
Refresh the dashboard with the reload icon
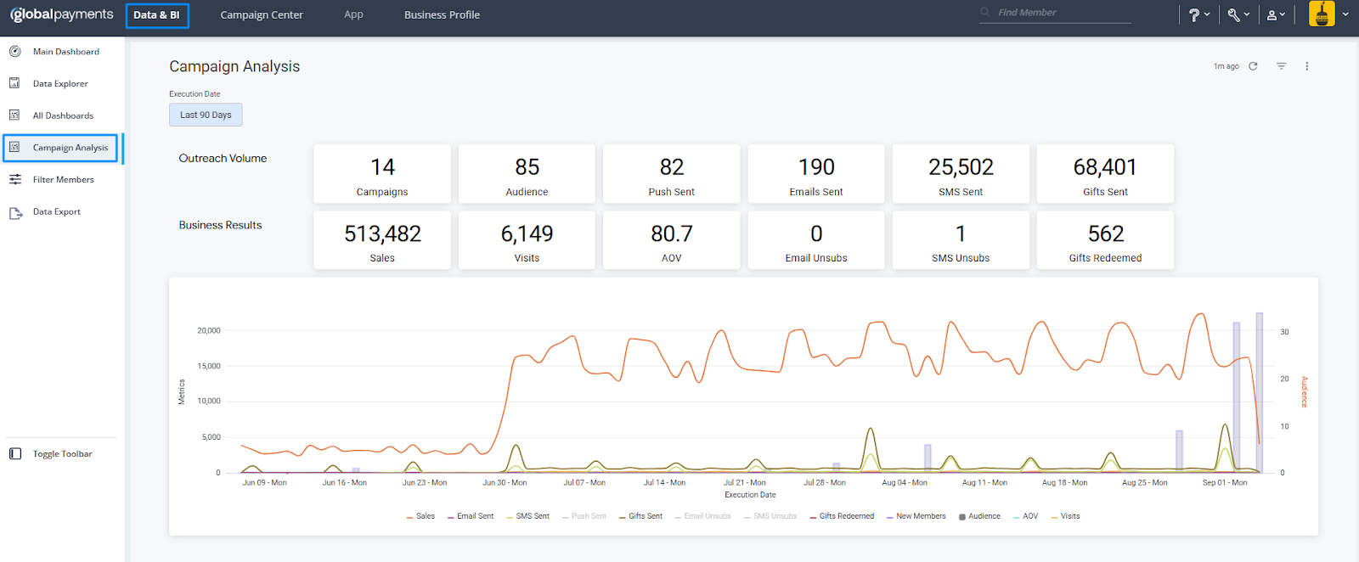coord(1253,66)
